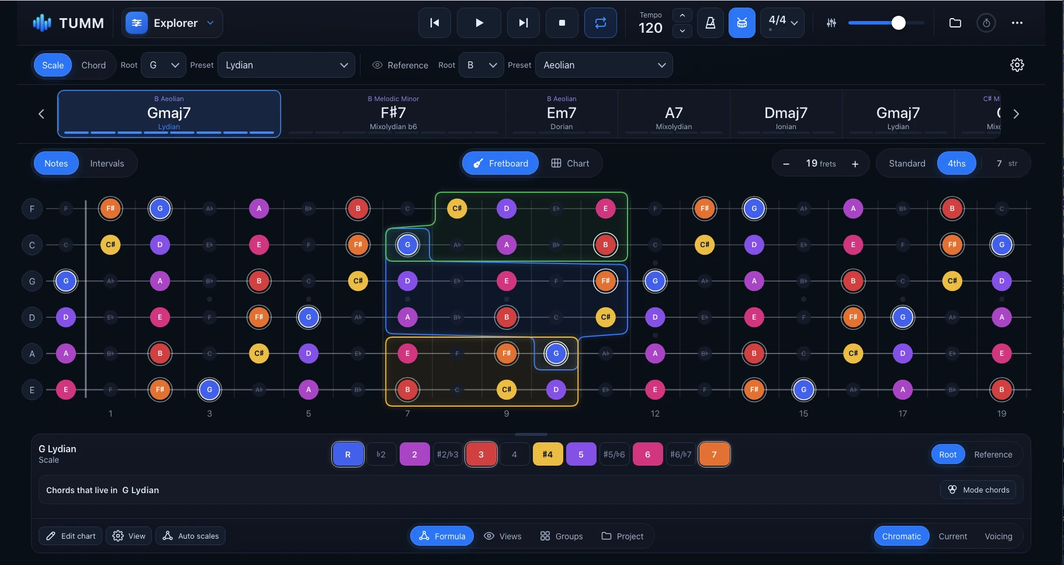Open the Mode chords button
Image resolution: width=1064 pixels, height=565 pixels.
978,490
